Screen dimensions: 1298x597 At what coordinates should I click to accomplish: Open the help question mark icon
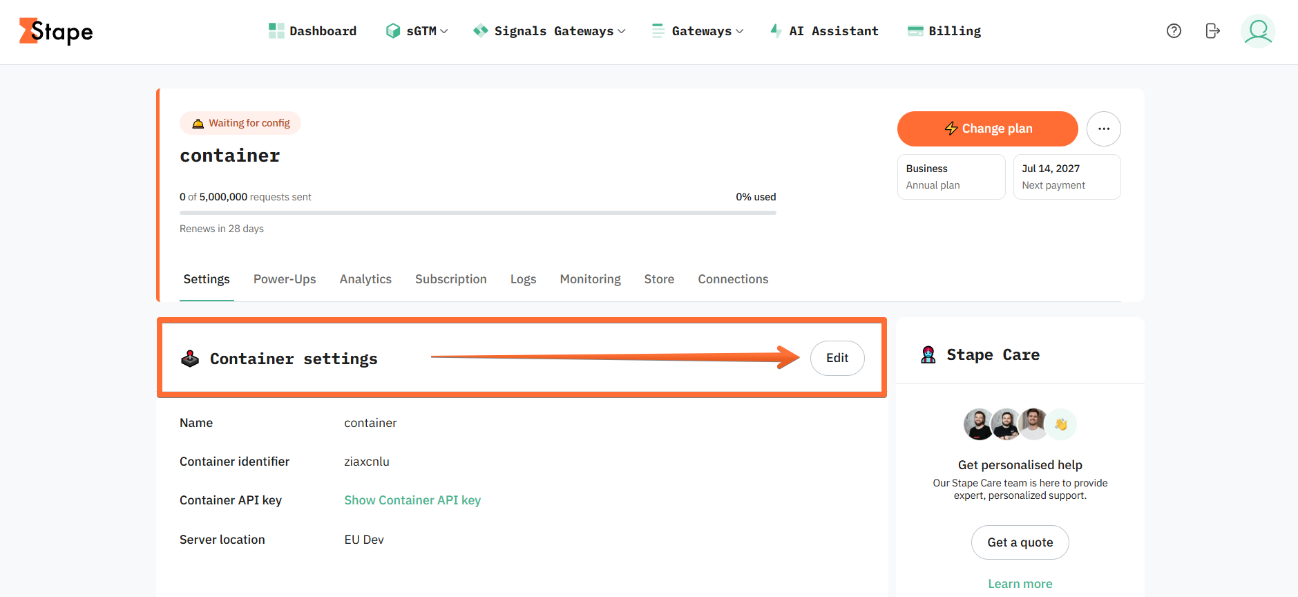pos(1174,31)
